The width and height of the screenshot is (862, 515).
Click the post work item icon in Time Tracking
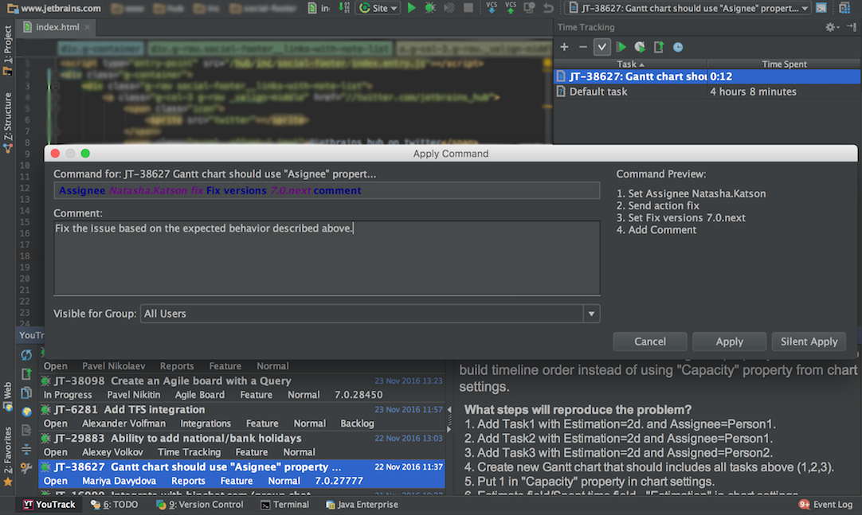(x=659, y=47)
